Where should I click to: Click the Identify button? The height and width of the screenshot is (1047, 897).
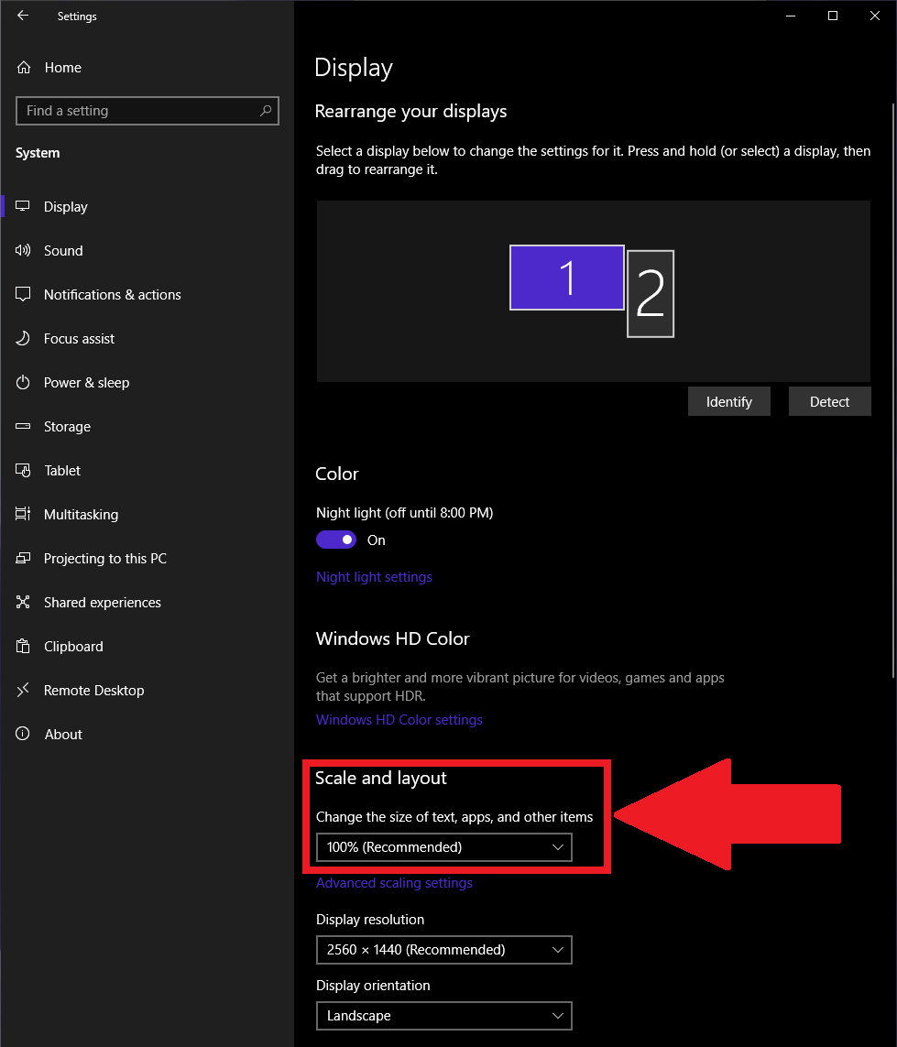coord(728,401)
